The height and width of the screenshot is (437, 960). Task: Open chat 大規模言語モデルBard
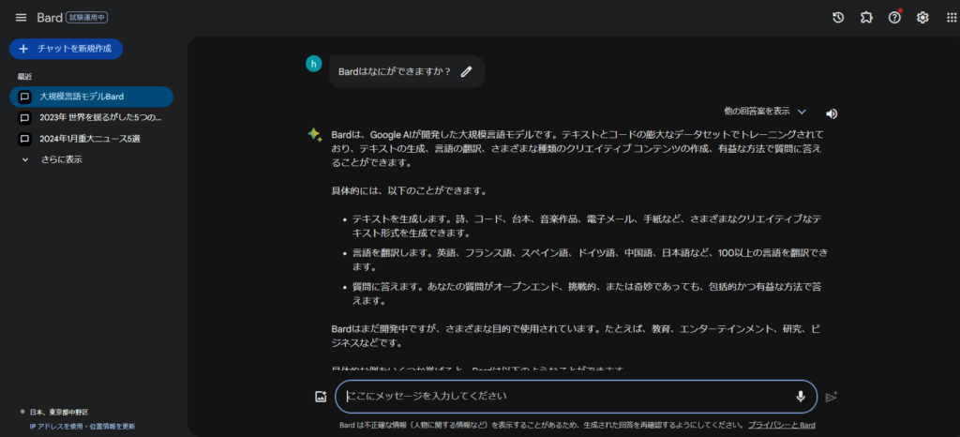coord(91,97)
